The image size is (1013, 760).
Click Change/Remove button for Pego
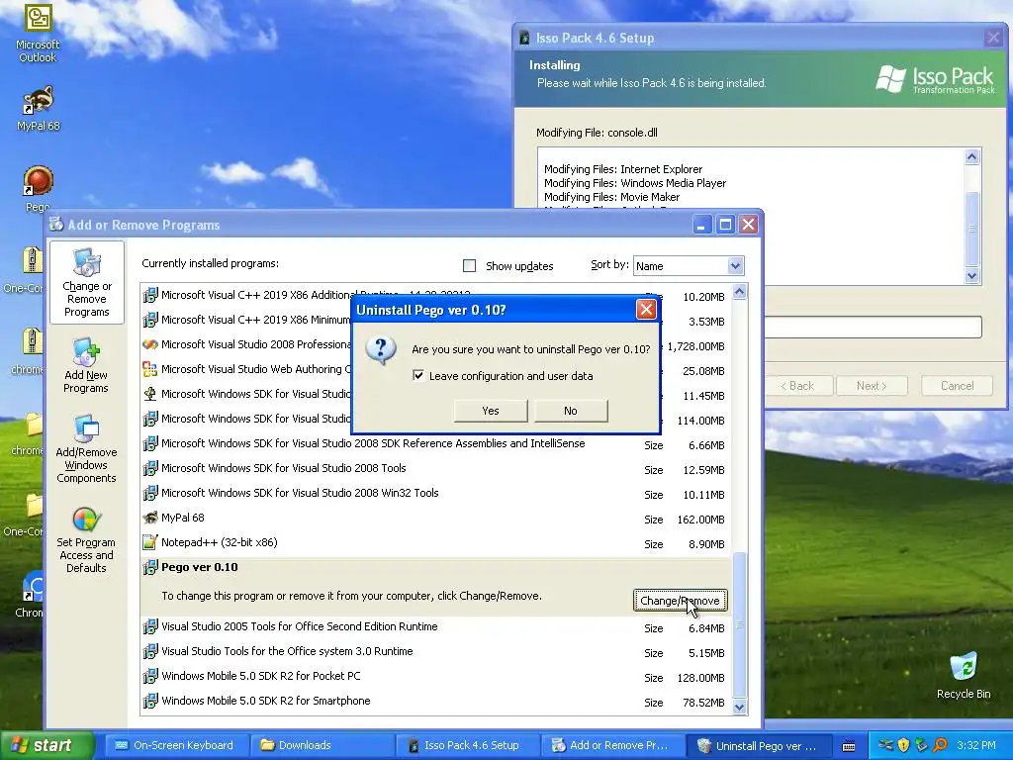680,601
